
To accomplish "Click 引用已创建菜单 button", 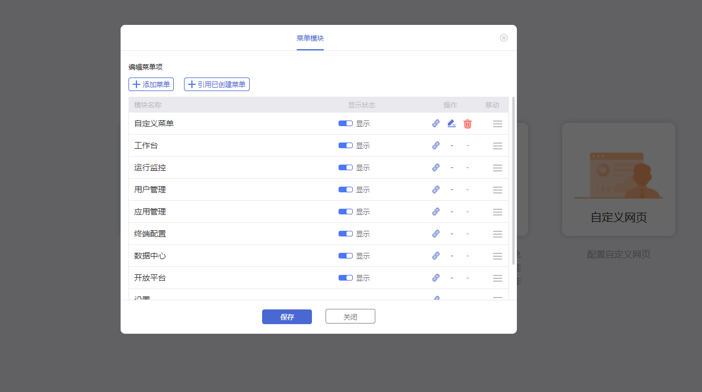I will pyautogui.click(x=217, y=84).
